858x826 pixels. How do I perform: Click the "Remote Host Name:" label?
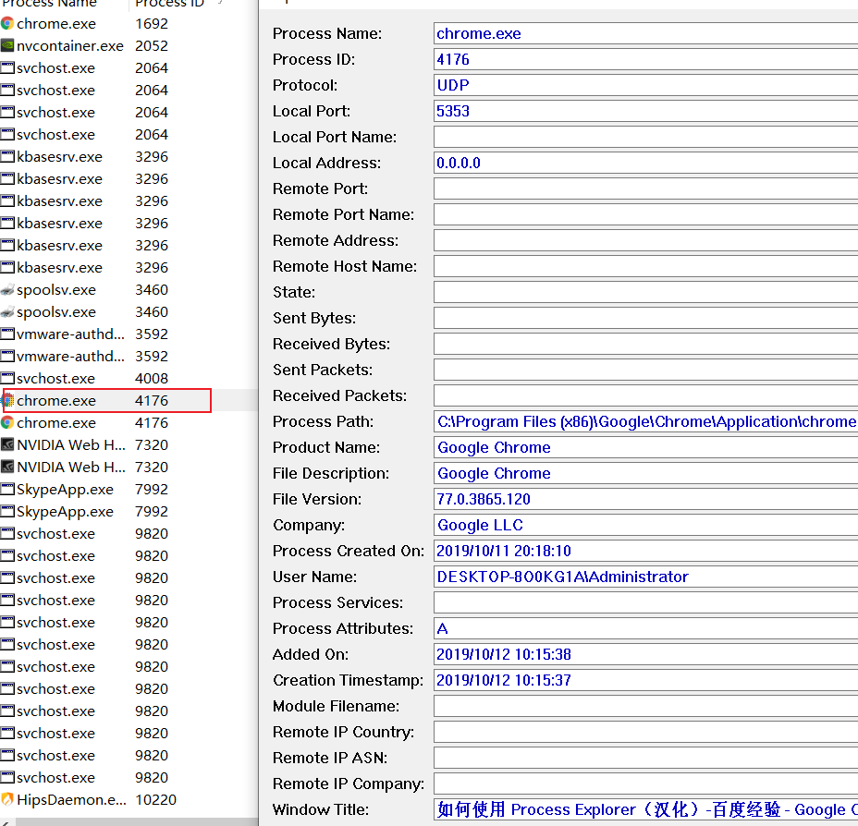[x=345, y=266]
